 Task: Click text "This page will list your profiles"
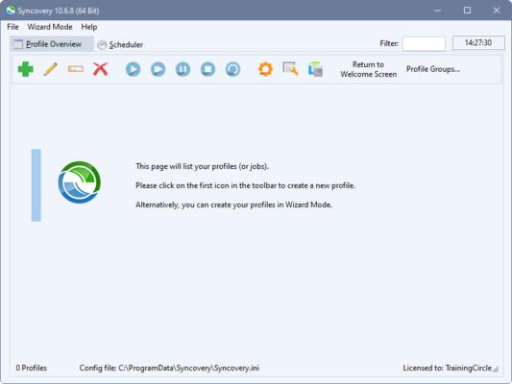tap(202, 166)
